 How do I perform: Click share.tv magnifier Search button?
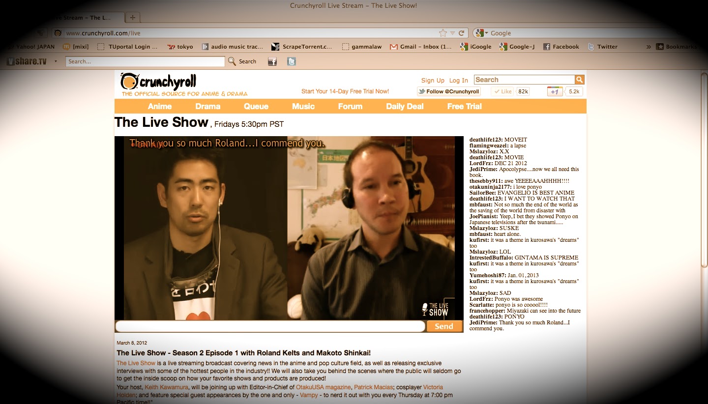(x=242, y=61)
